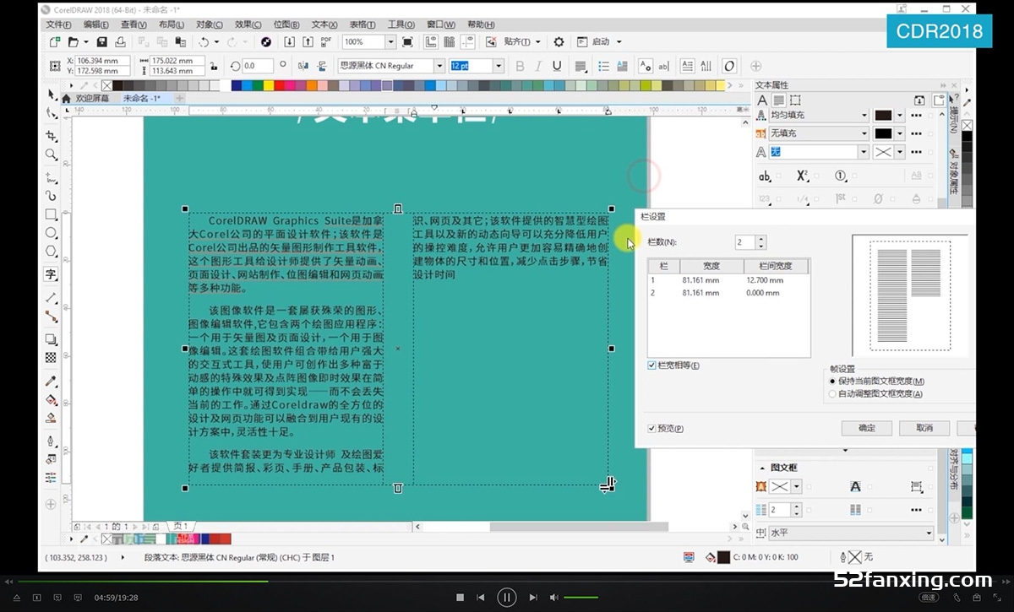Select 自动调整图文框宽度 radio option

point(832,393)
